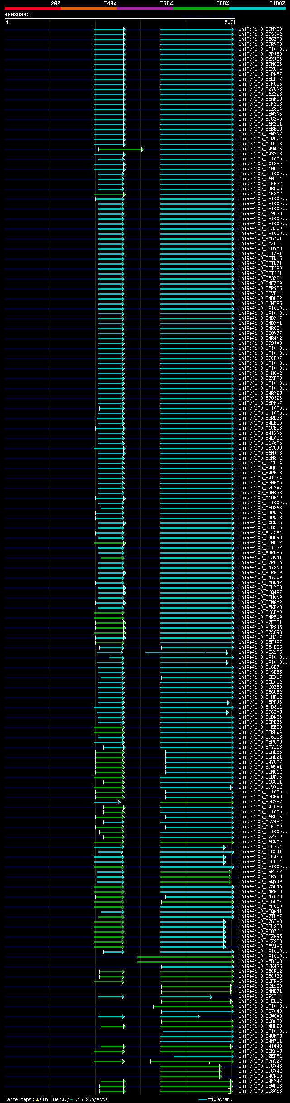
Task: Click the query name BP030832
Action: [x=17, y=15]
